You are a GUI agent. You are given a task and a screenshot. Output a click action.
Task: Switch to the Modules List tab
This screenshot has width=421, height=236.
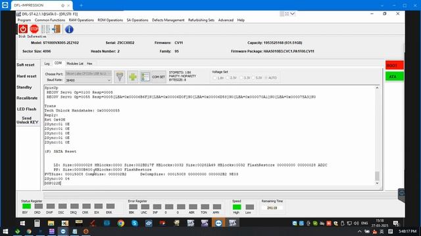click(75, 64)
